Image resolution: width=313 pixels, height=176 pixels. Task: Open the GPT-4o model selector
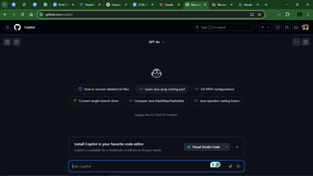click(157, 42)
